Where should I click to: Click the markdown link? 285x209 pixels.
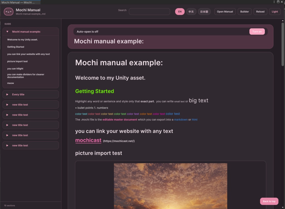[181, 120]
